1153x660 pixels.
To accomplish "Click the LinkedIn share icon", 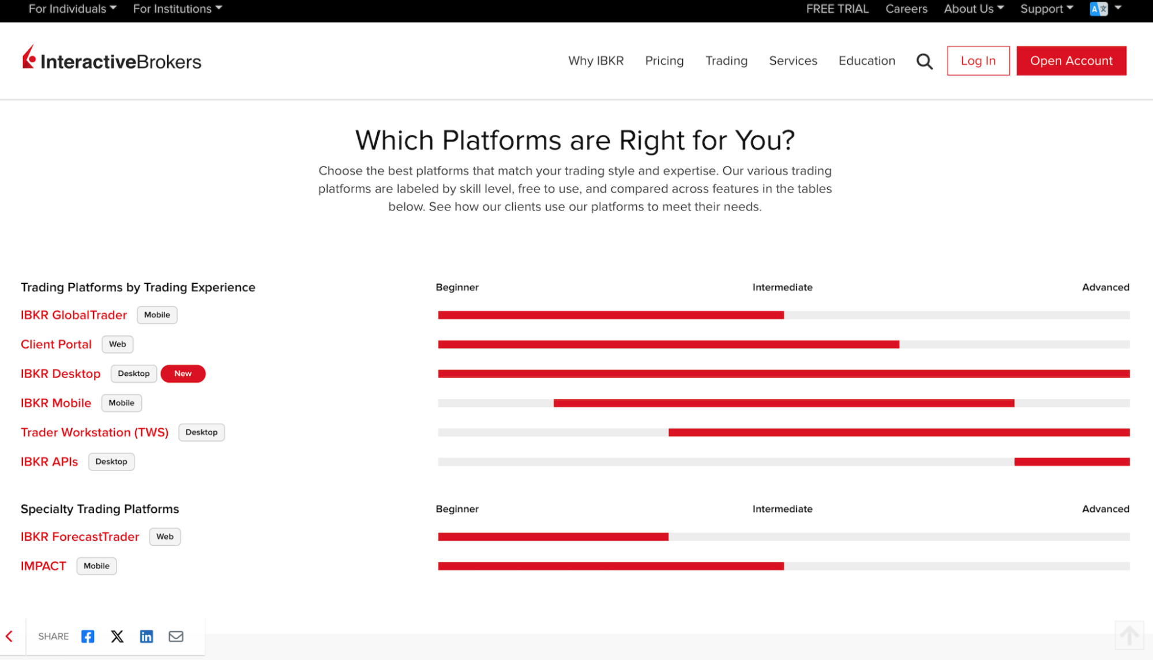I will [147, 636].
